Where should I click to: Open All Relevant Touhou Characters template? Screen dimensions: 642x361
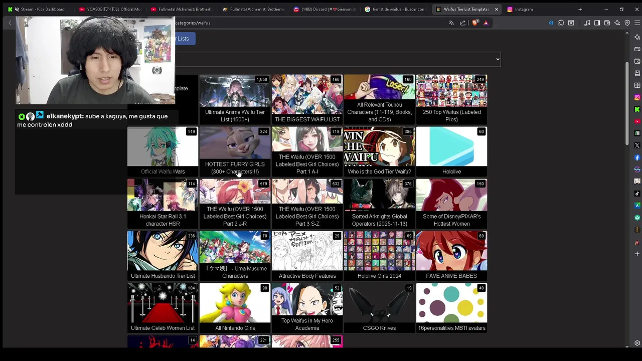coord(379,99)
